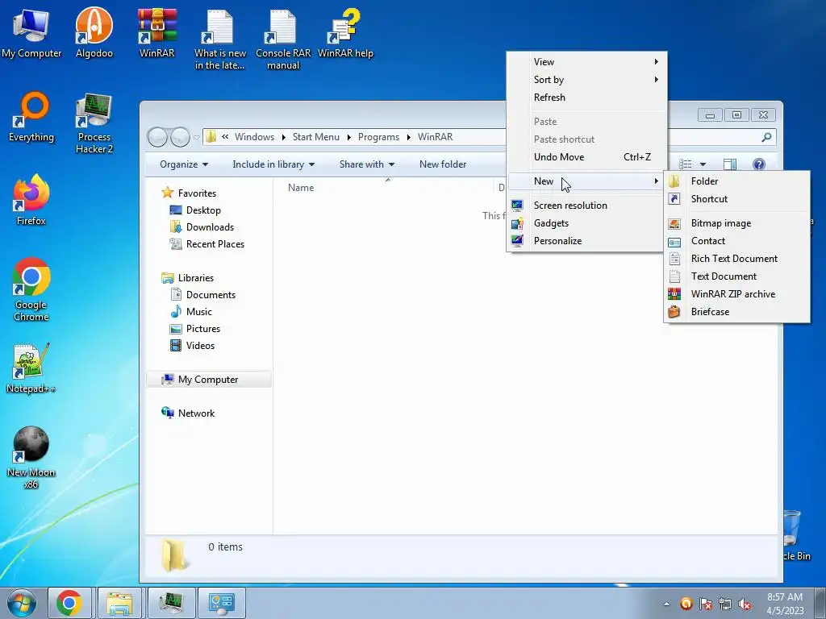Click the muted volume tray icon
Image resolution: width=826 pixels, height=619 pixels.
point(745,604)
